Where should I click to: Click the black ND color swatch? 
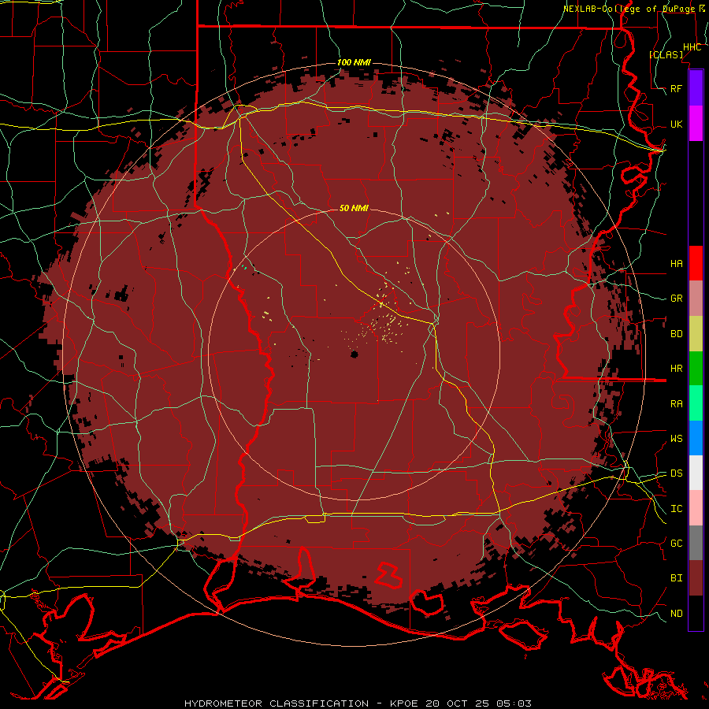[x=696, y=613]
